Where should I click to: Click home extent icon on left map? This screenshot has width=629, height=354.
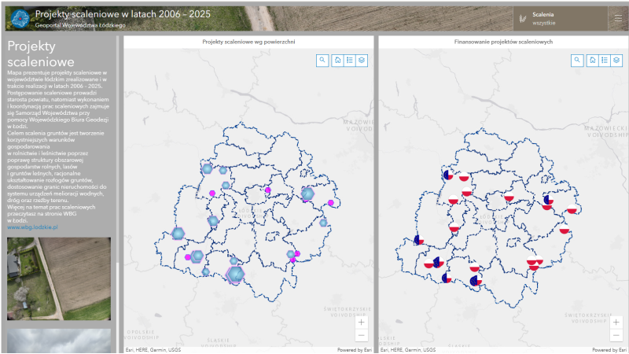(337, 60)
